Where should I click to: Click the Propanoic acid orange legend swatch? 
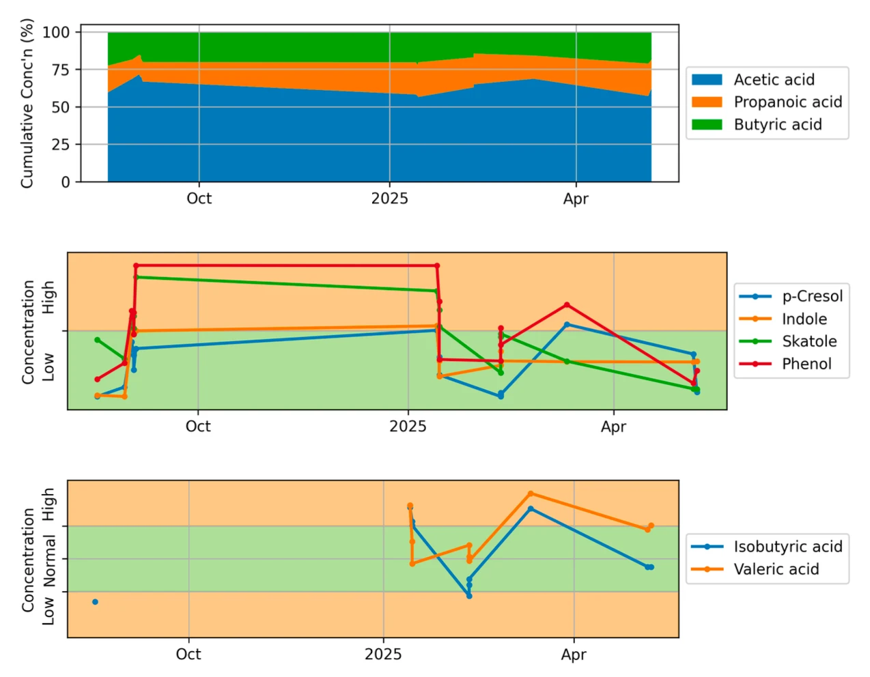coord(706,102)
